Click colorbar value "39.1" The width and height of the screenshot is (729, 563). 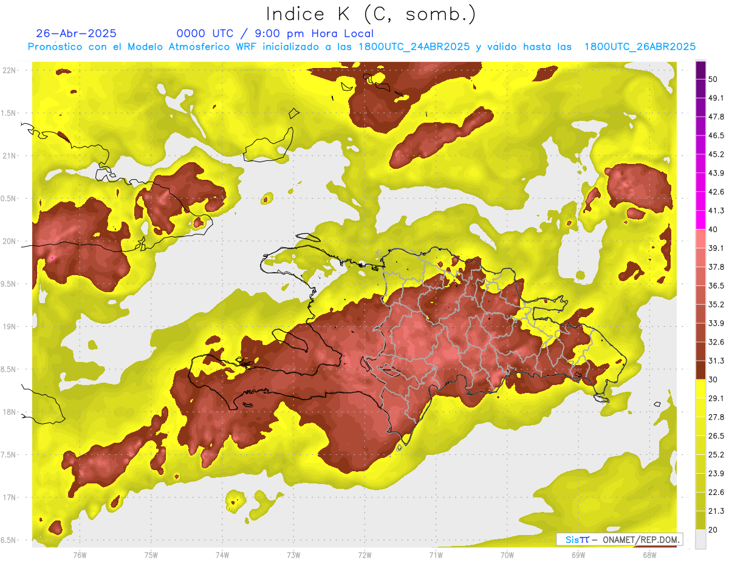click(716, 248)
